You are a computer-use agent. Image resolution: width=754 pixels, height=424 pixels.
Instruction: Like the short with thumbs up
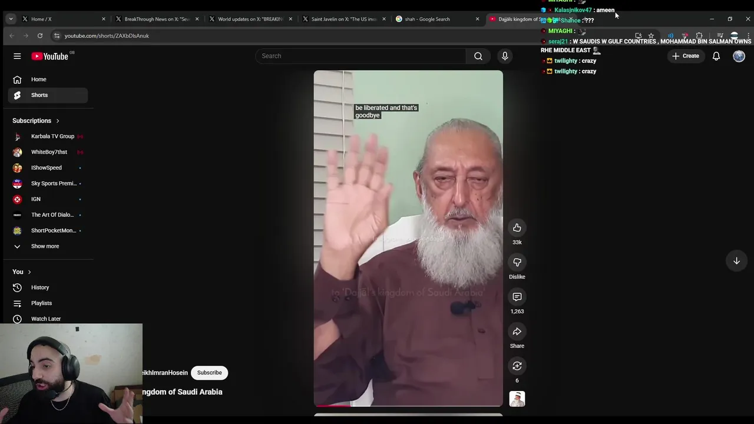[x=517, y=228]
